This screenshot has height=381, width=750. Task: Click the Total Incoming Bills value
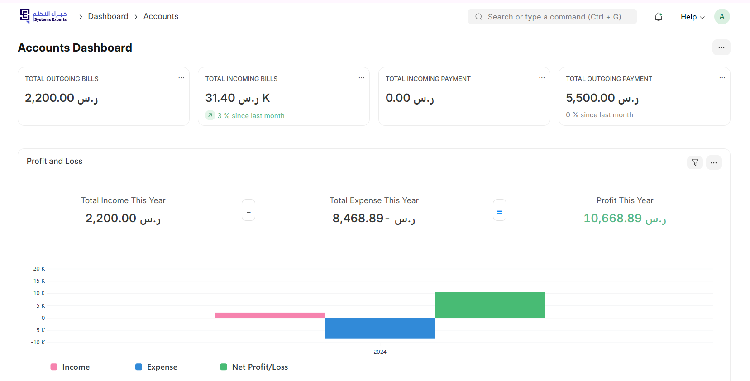click(237, 98)
